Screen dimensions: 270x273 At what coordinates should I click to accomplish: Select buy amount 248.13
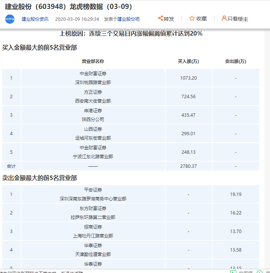(189, 152)
